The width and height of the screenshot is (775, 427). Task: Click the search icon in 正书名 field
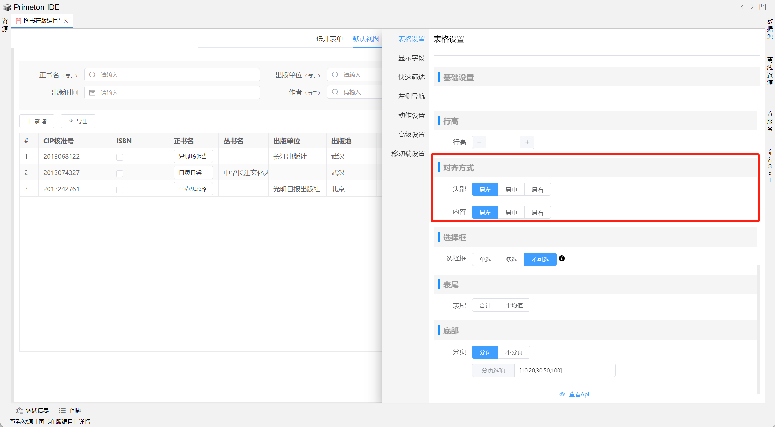pyautogui.click(x=92, y=75)
